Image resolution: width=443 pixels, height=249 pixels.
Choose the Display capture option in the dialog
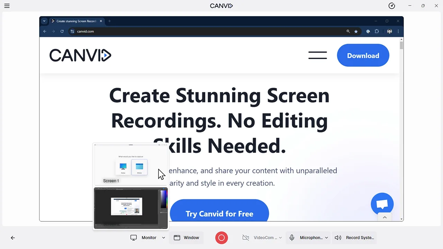pos(123,167)
